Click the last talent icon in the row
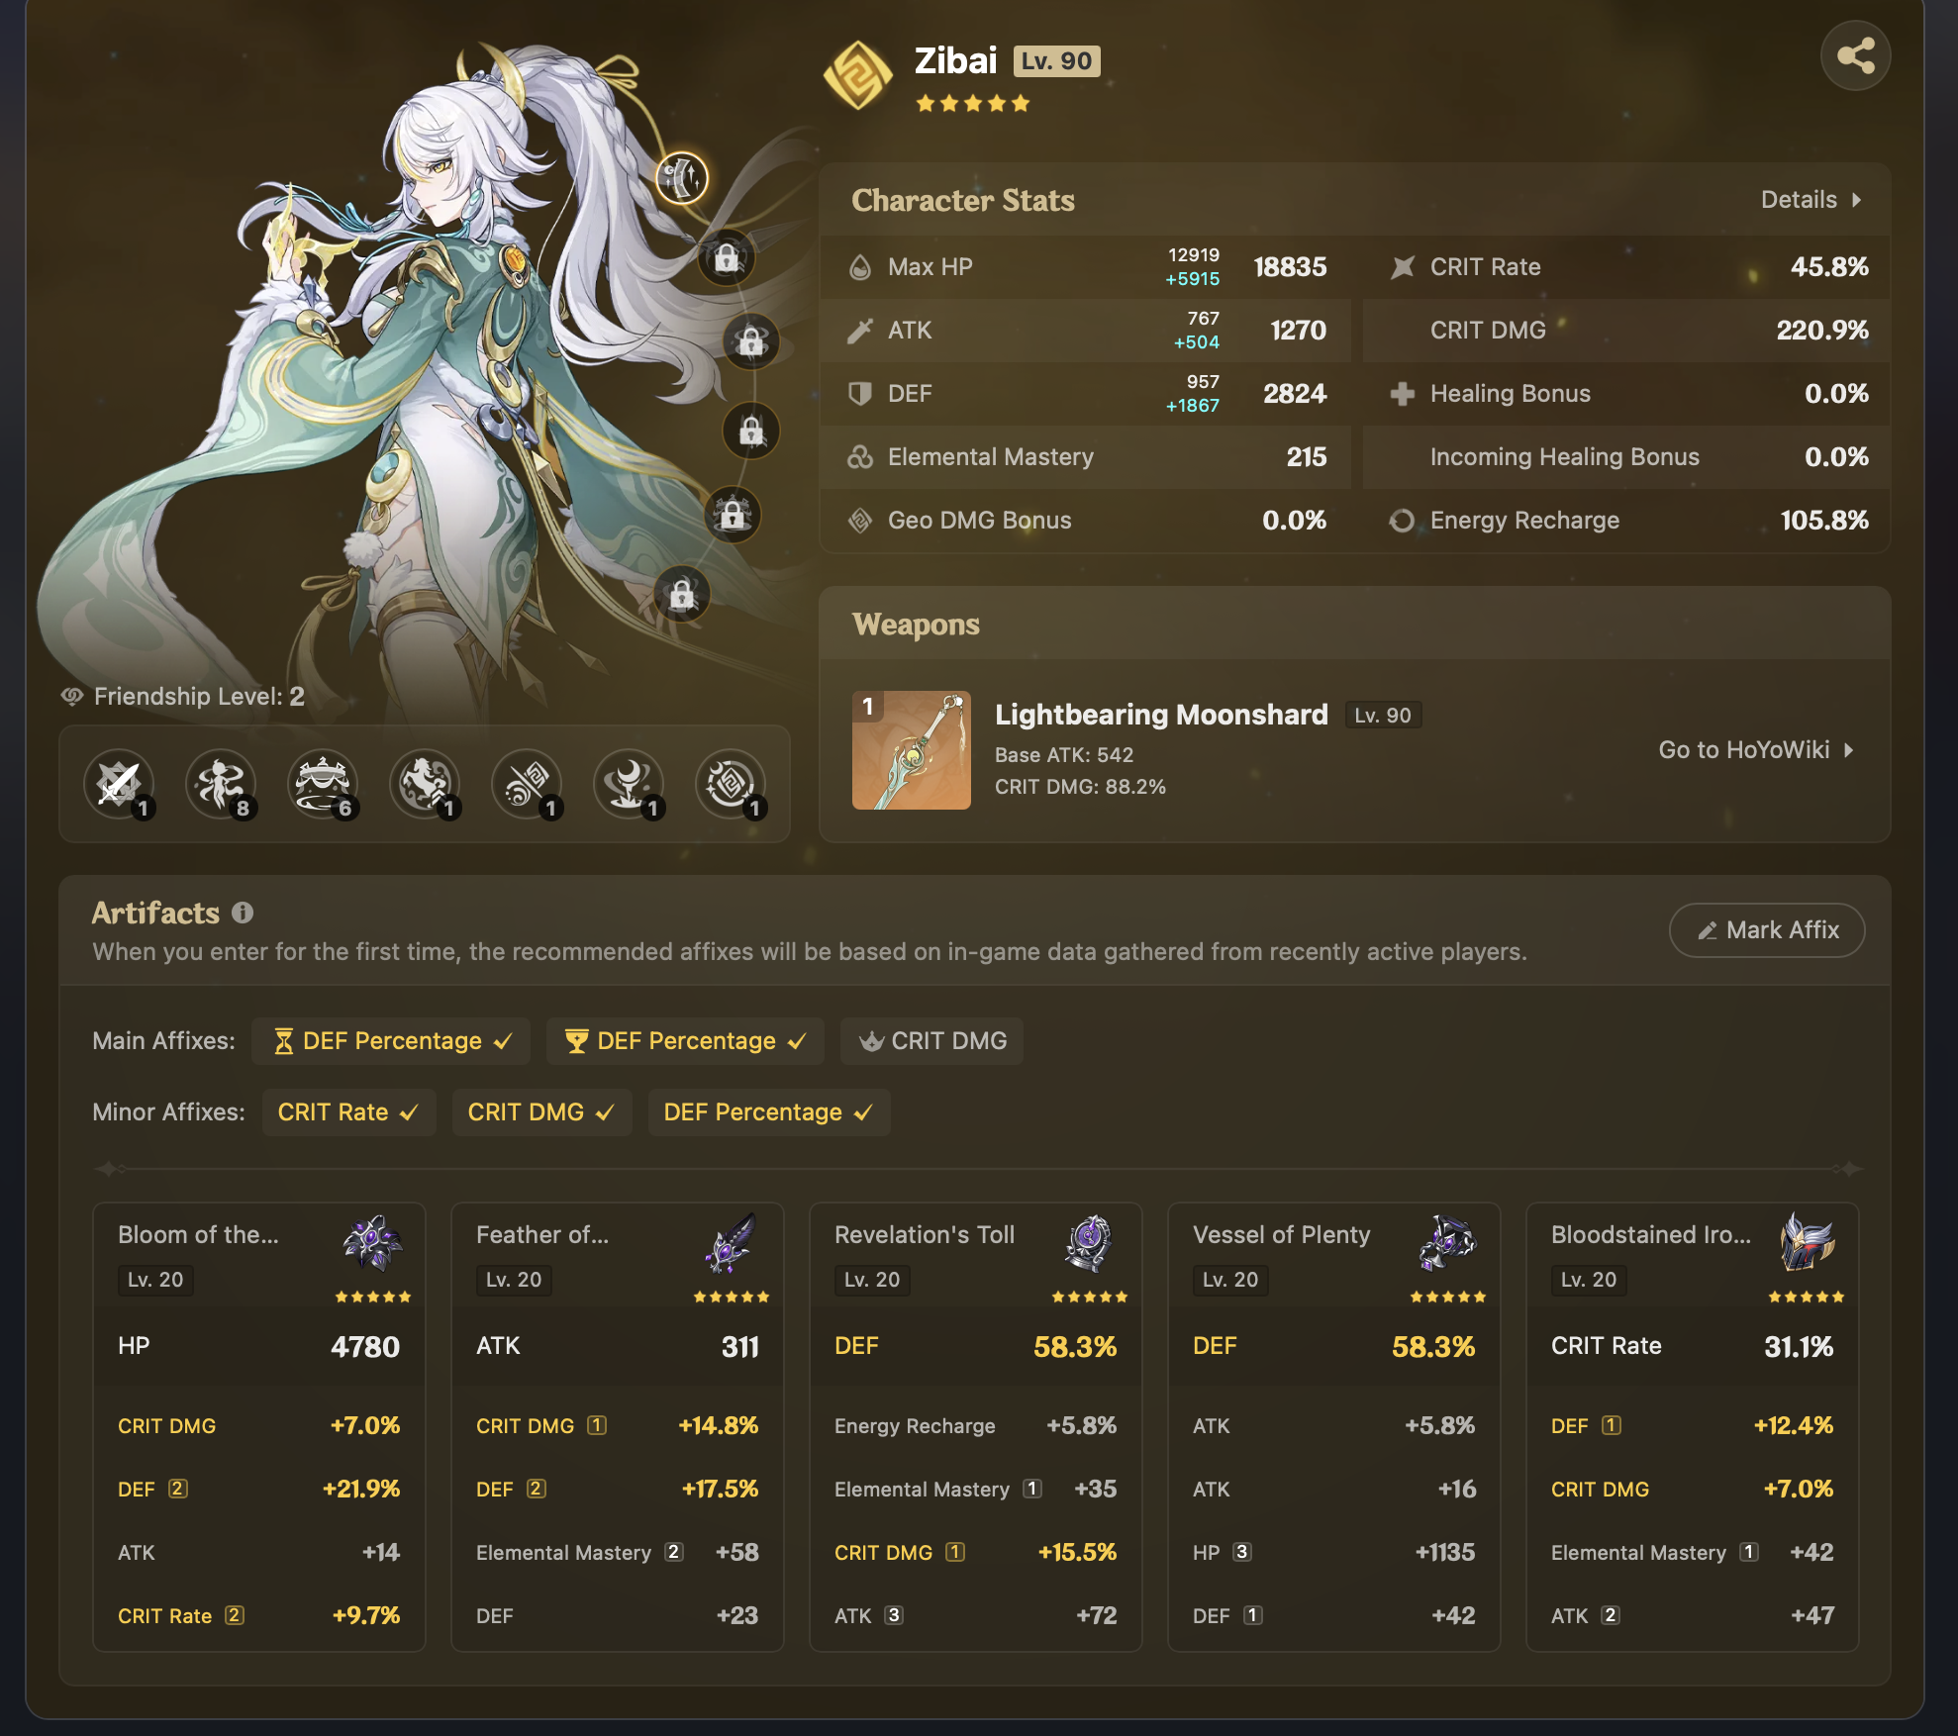This screenshot has width=1958, height=1736. coord(731,785)
